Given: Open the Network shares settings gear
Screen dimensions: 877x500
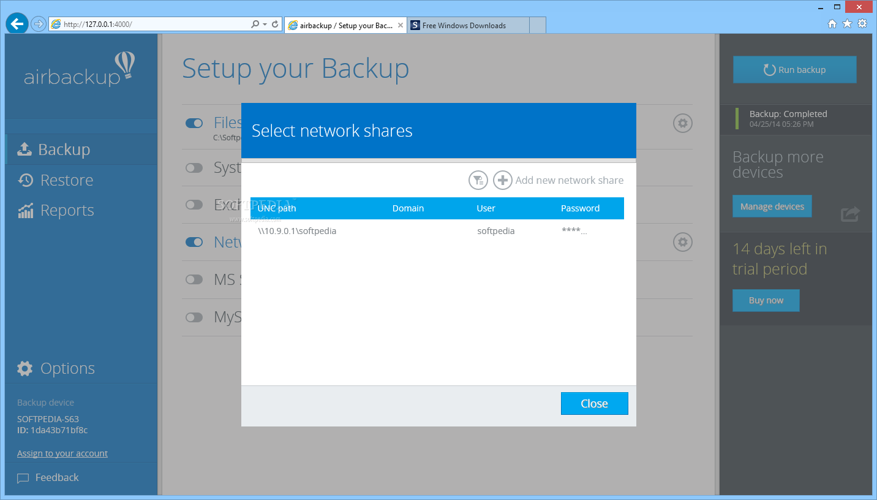Looking at the screenshot, I should (683, 242).
